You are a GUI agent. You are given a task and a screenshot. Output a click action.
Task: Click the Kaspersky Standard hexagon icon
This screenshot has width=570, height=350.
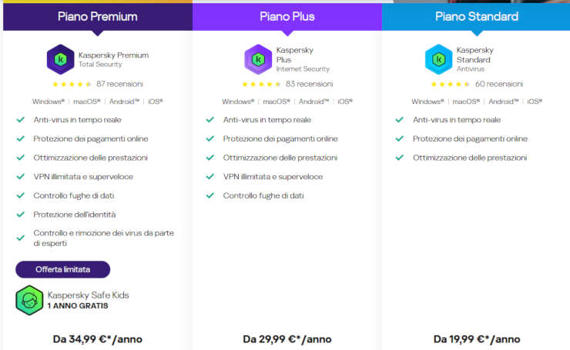(439, 59)
